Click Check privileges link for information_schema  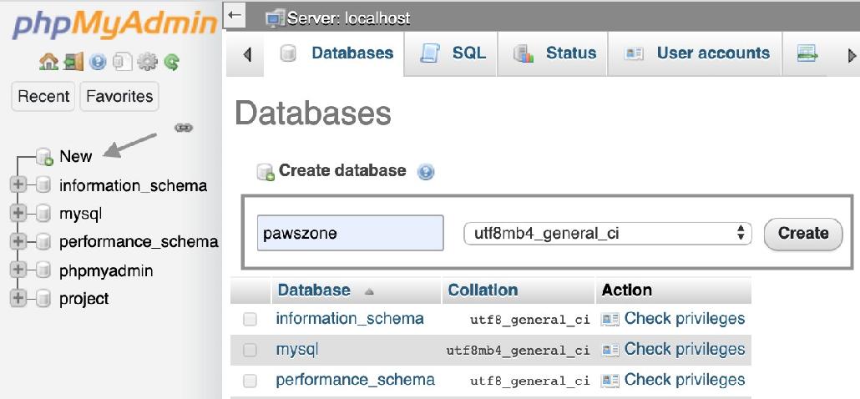tap(685, 318)
